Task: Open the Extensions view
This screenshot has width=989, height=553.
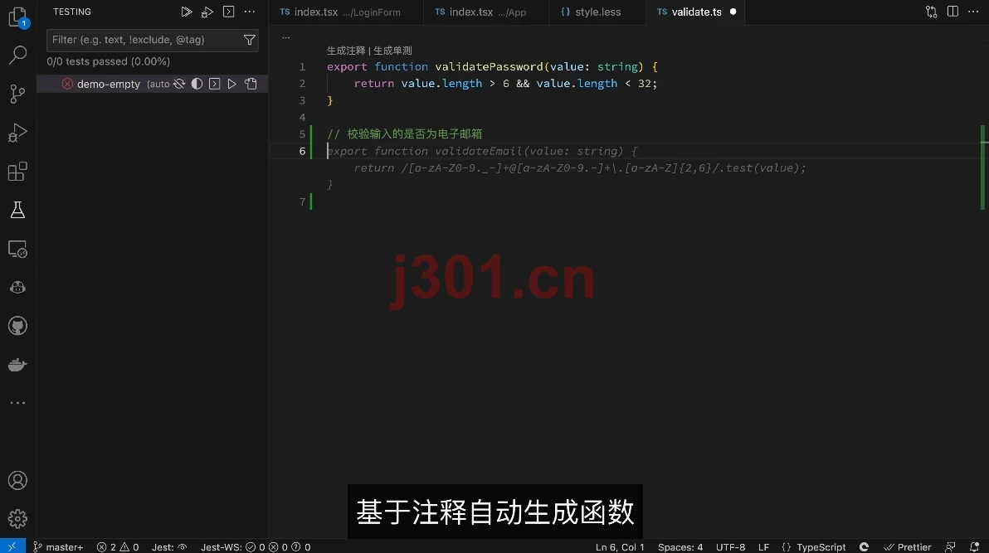Action: click(17, 172)
